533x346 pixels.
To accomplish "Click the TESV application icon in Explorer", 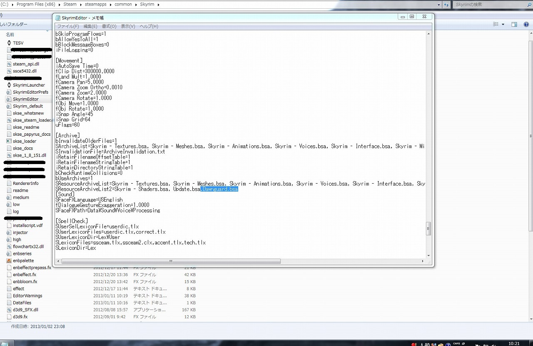I will tap(9, 43).
